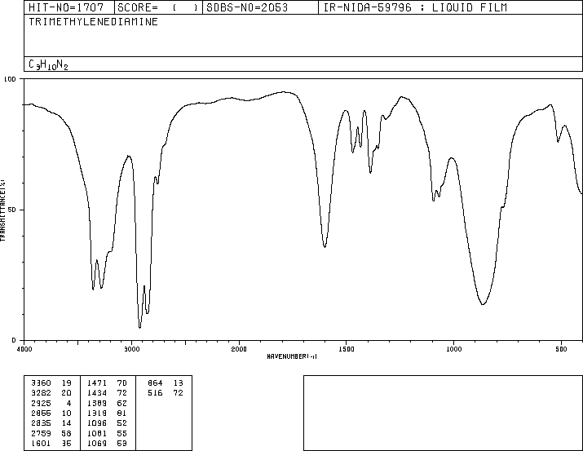Click the SCORE= ( ) header field

(x=158, y=7)
